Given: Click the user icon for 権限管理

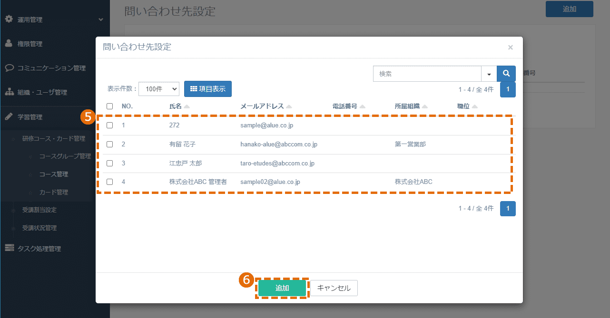Looking at the screenshot, I should [9, 43].
